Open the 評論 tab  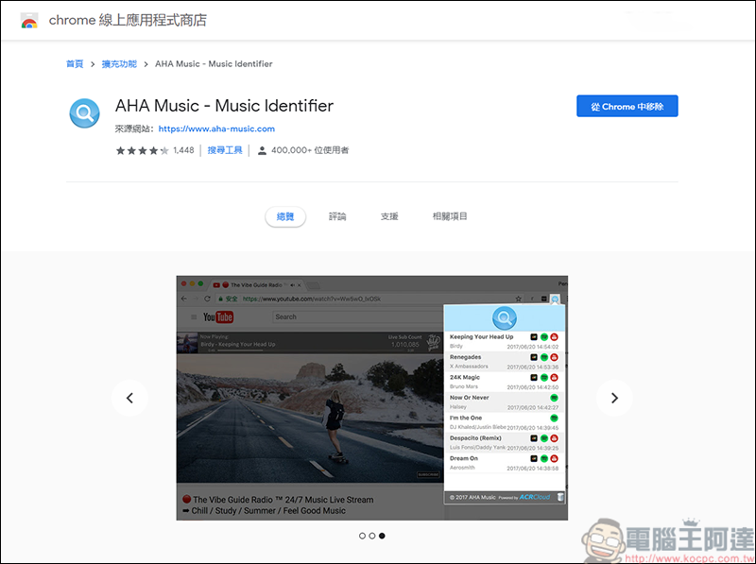click(337, 216)
